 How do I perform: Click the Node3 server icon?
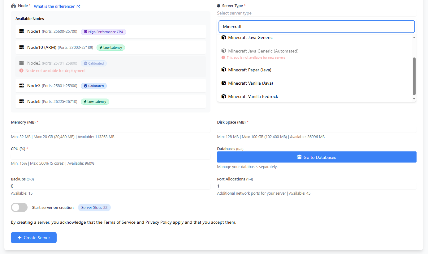coord(22,86)
